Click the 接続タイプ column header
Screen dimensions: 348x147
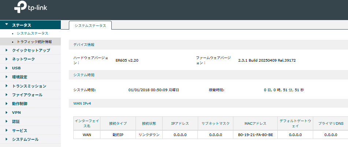pos(118,123)
